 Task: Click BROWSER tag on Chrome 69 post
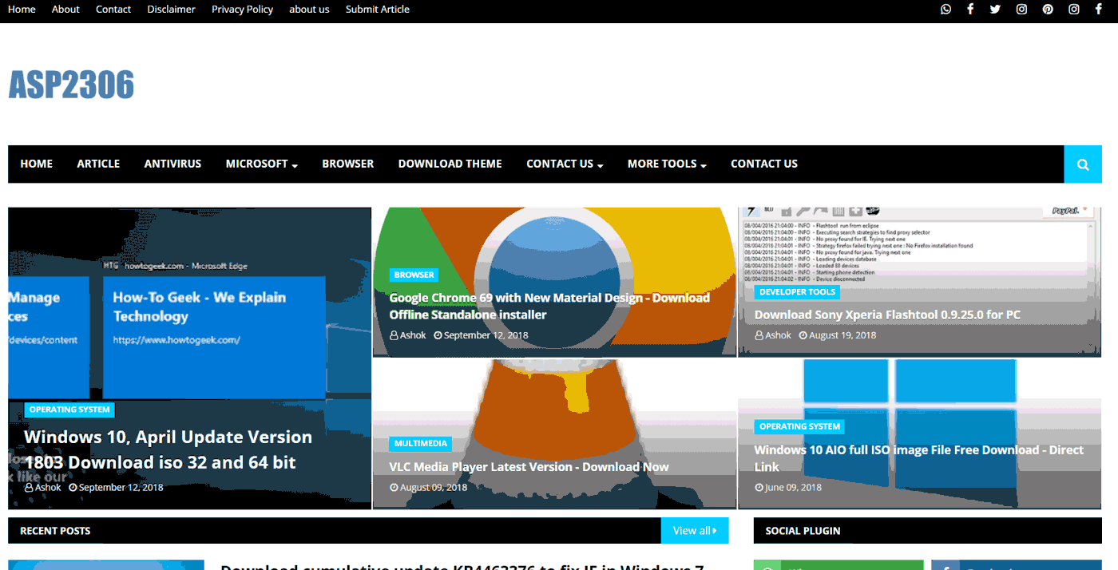coord(414,275)
